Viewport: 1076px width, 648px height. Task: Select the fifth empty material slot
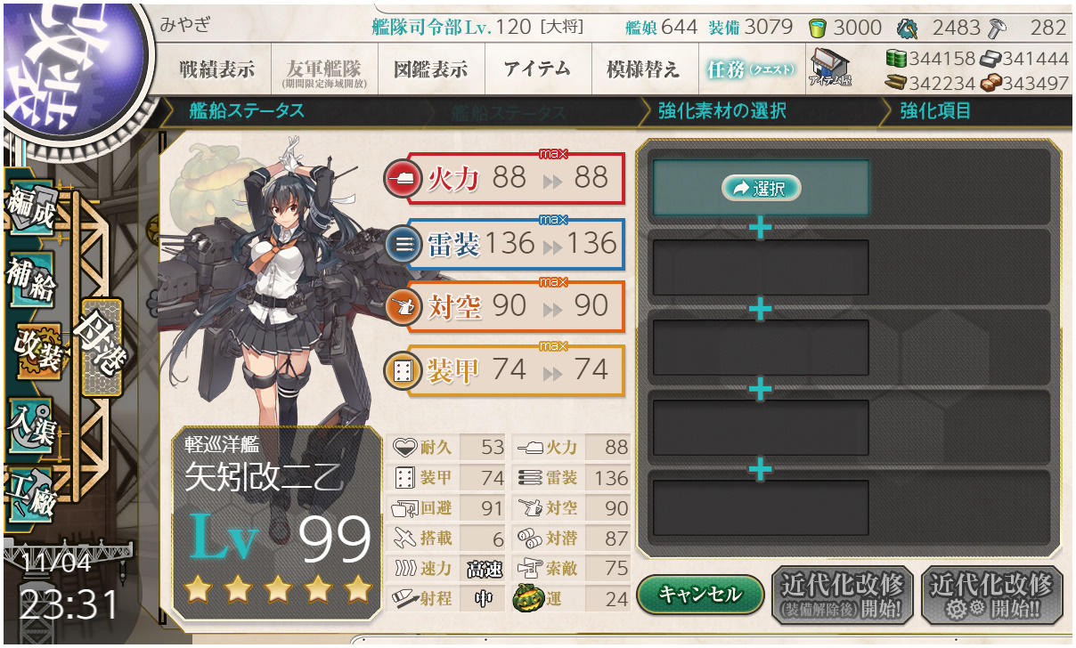[x=761, y=508]
